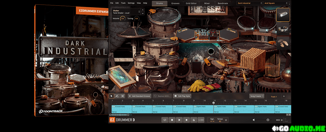This screenshot has height=132, width=326.
Task: Click the Sign. 4/4 time signature field
Action: pos(212,120)
